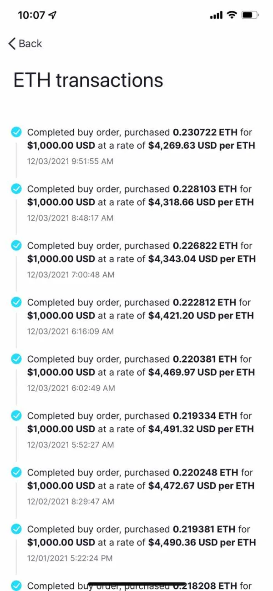
Task: Select transaction dated 12/03/2021 6:16:09 AM
Action: [x=71, y=331]
